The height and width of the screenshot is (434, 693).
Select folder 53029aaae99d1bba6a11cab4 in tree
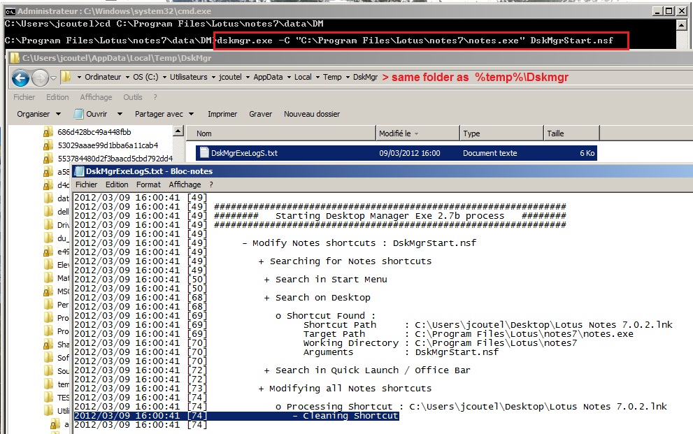(x=108, y=145)
